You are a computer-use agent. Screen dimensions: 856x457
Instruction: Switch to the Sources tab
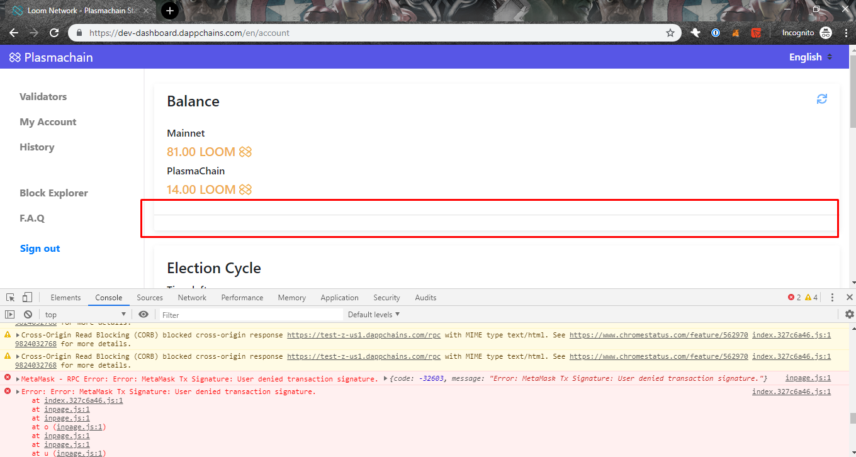(149, 296)
